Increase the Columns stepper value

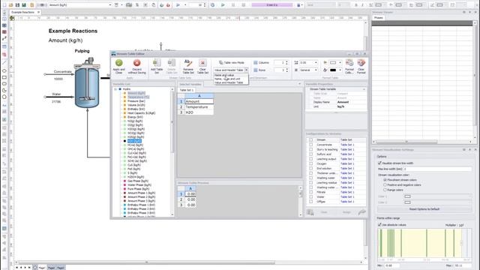pos(286,61)
